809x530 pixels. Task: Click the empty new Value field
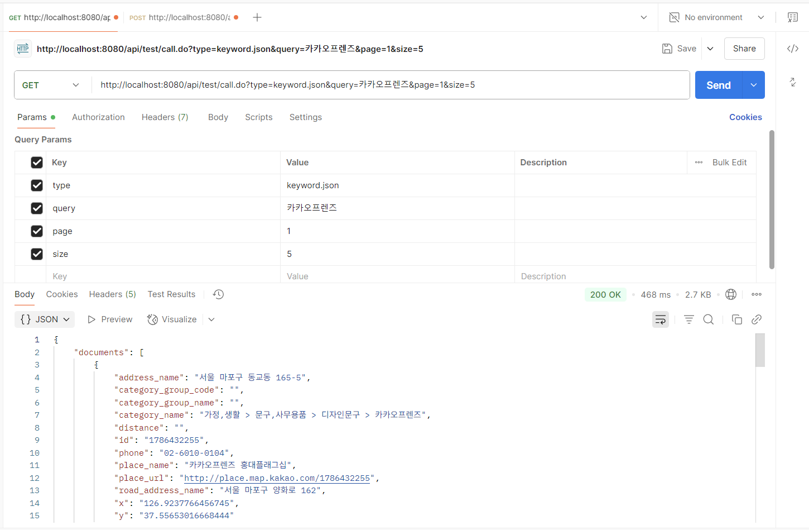pyautogui.click(x=397, y=276)
